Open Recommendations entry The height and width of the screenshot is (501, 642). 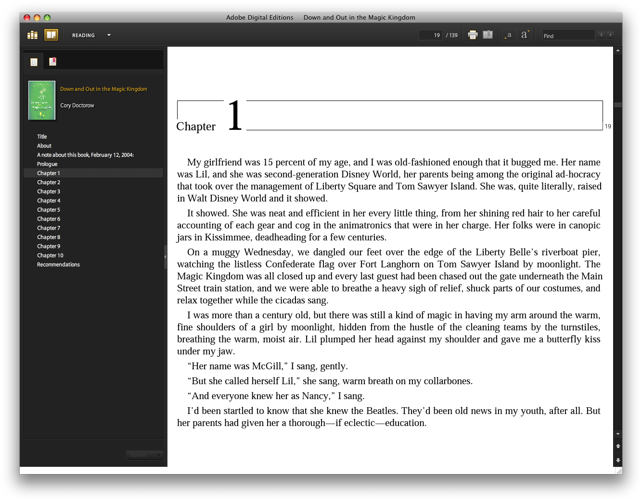click(58, 264)
